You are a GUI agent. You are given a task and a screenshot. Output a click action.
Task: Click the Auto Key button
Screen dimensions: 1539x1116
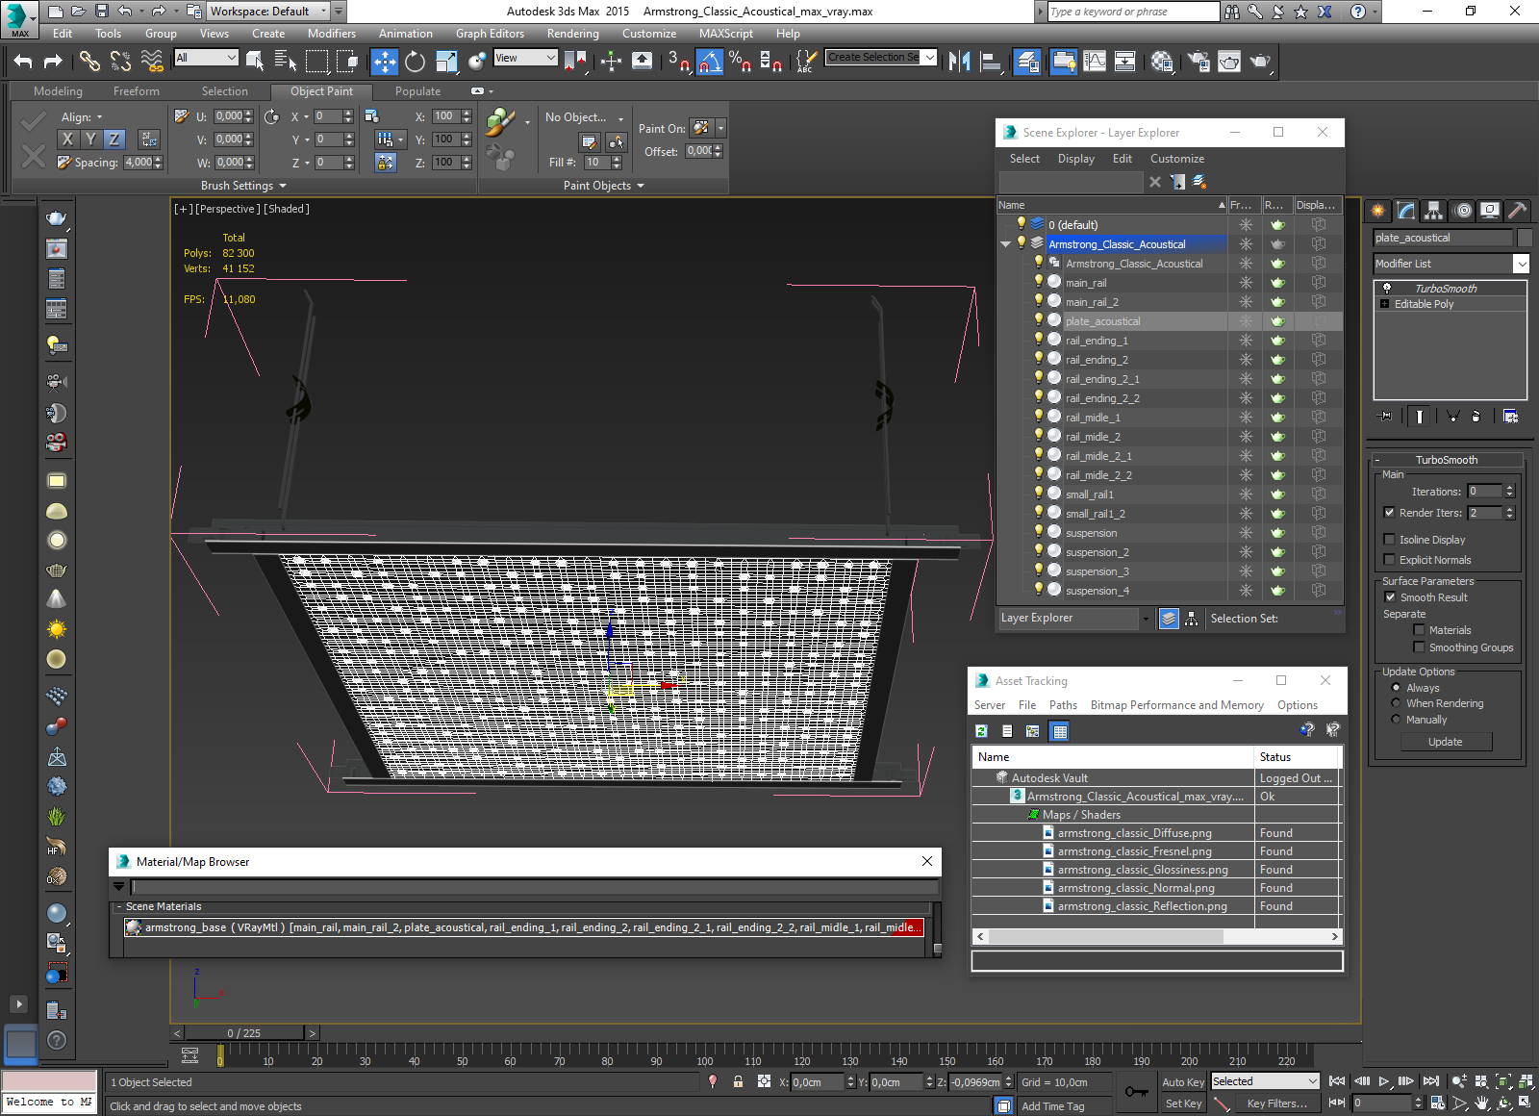1183,1082
